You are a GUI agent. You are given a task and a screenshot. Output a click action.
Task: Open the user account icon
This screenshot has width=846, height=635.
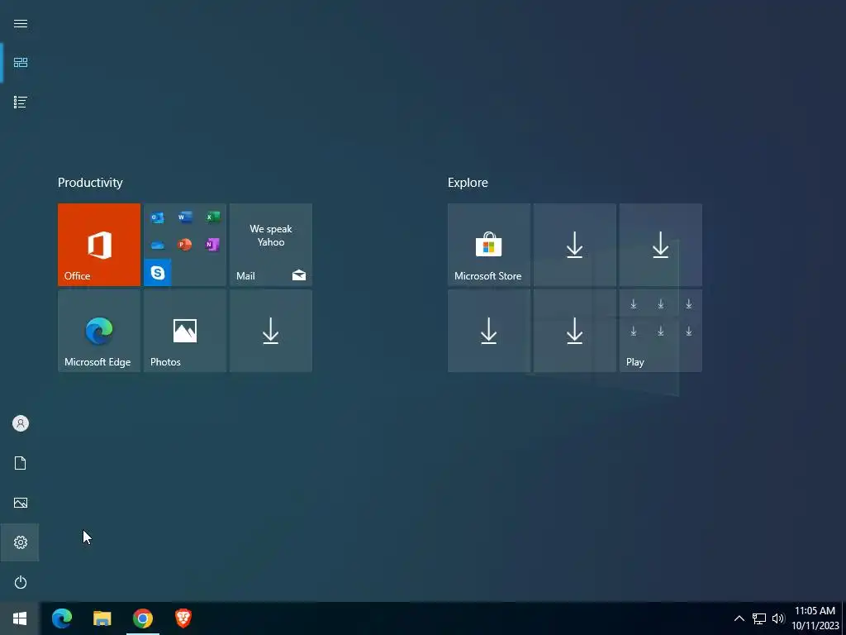click(21, 423)
